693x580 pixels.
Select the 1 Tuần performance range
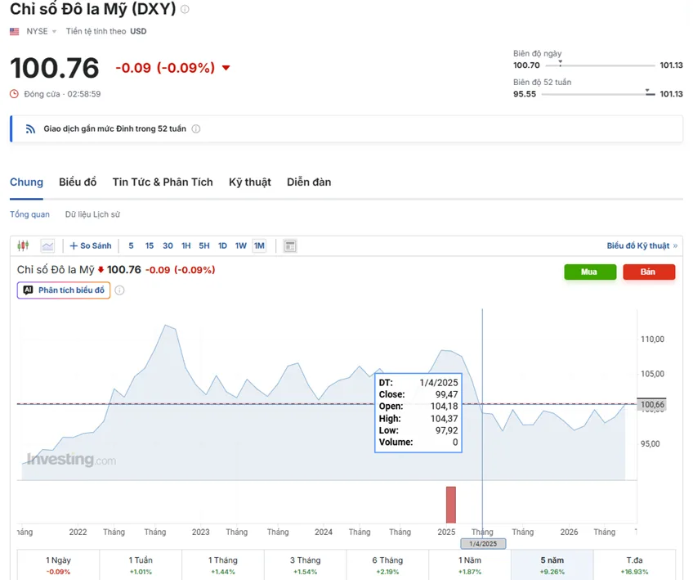[141, 565]
